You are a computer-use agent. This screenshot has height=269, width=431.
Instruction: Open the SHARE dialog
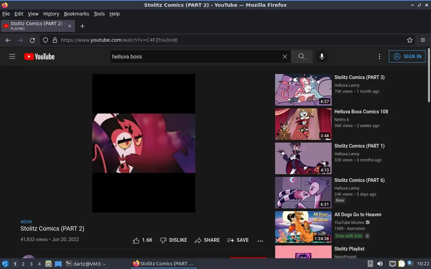[x=207, y=240]
